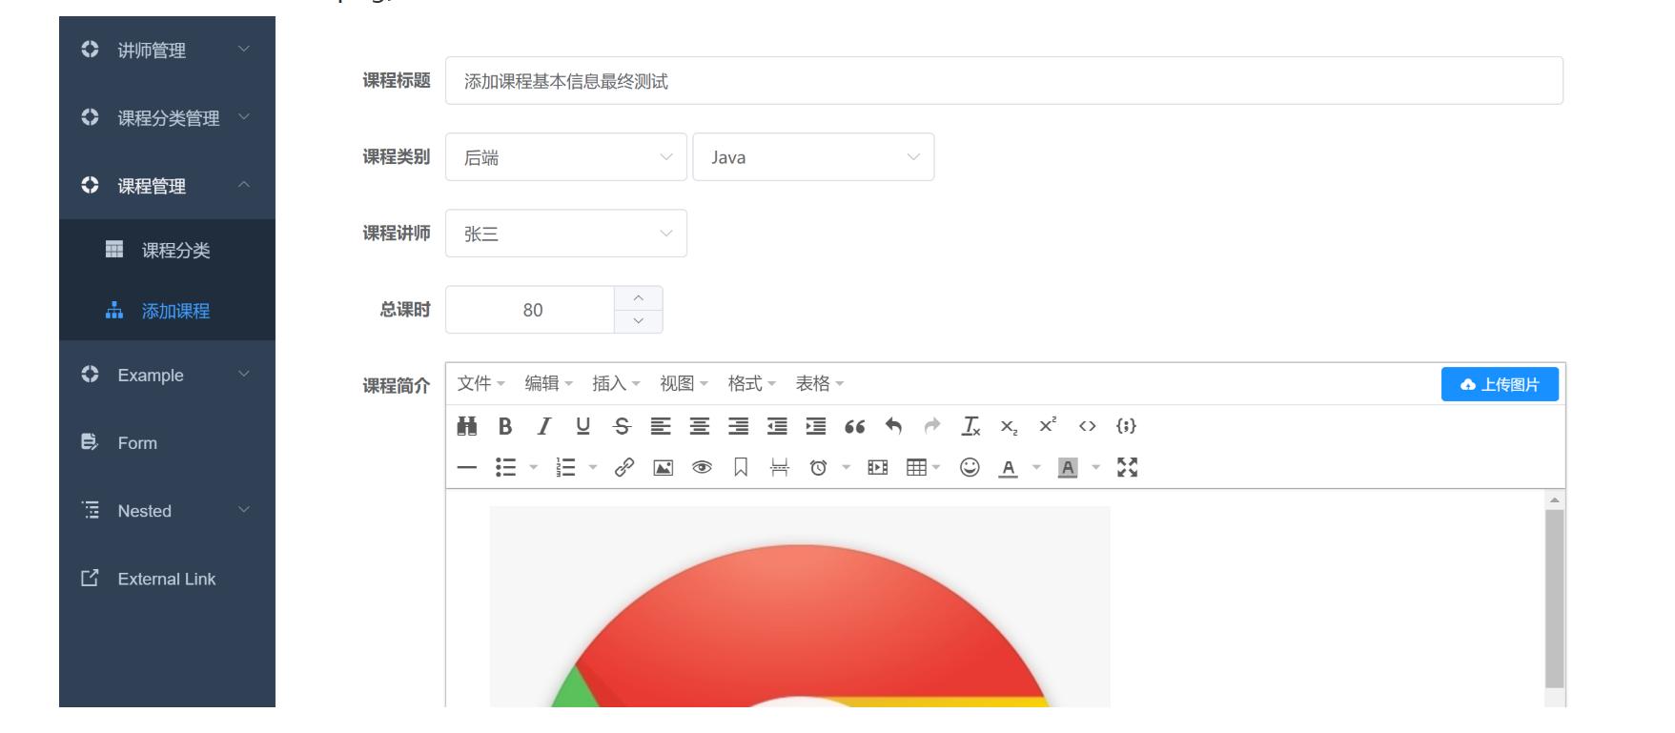
Task: Open Java subcategory dropdown
Action: pos(813,157)
